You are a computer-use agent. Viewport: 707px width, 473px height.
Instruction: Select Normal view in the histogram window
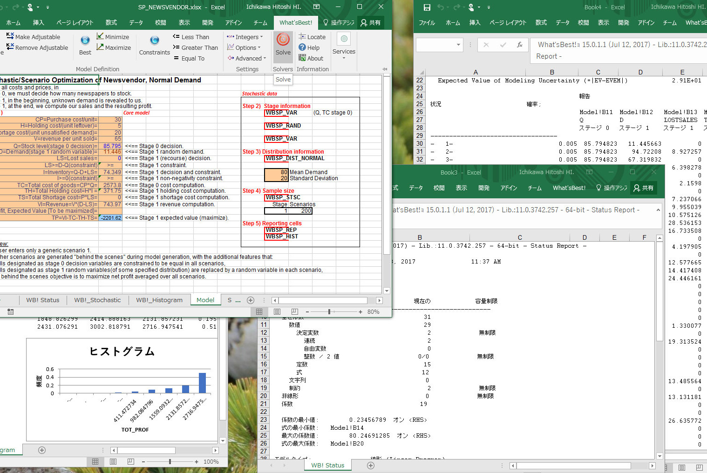[95, 462]
